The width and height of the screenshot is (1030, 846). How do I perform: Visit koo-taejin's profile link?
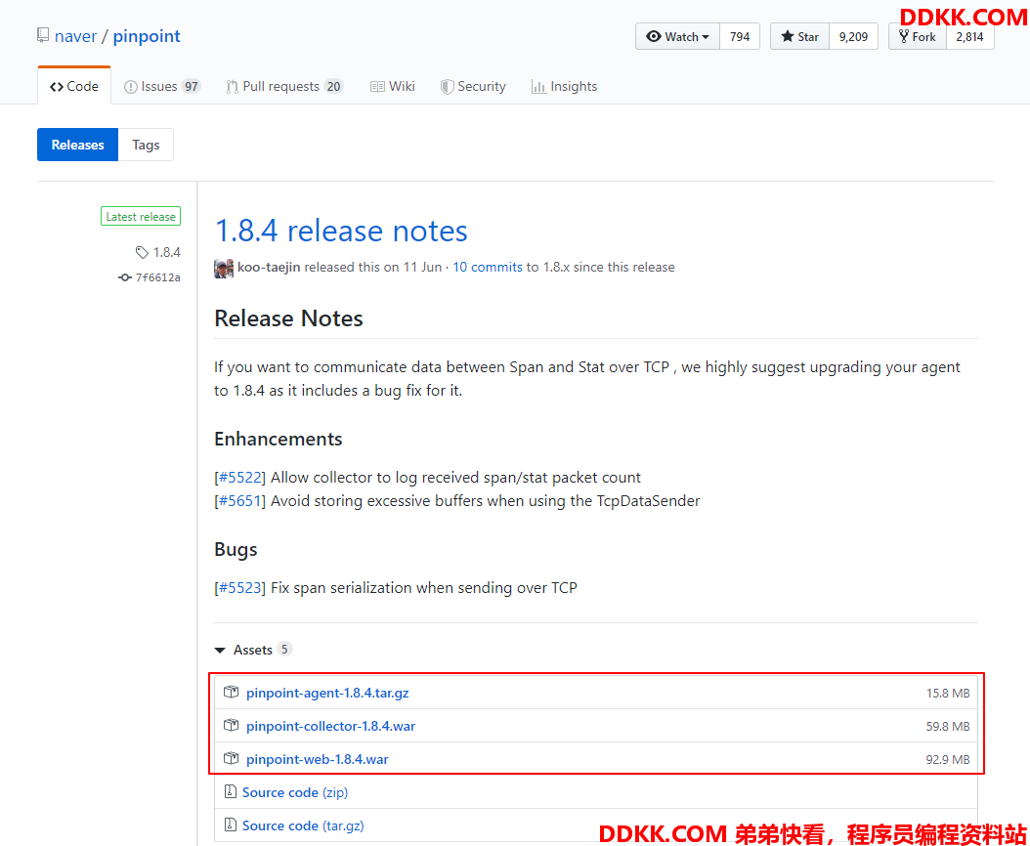269,268
